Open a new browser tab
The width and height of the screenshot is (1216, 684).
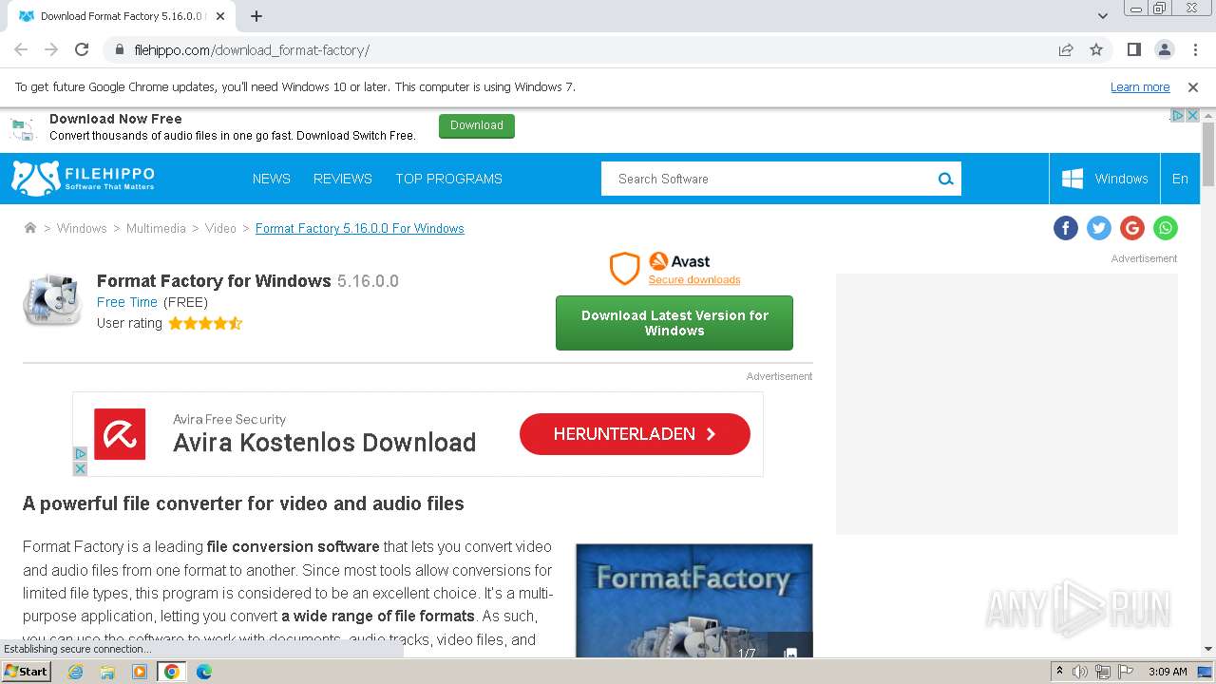256,16
